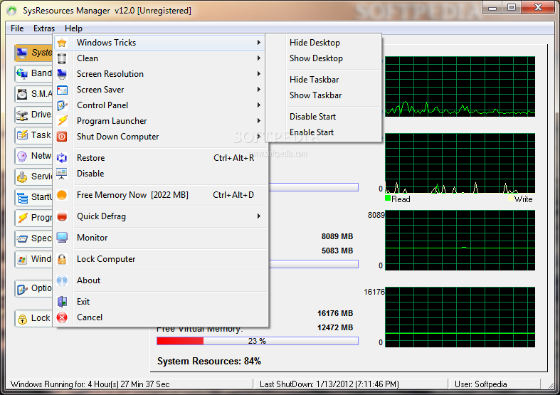Image resolution: width=560 pixels, height=395 pixels.
Task: Click the blue info icon beside About
Action: (62, 280)
